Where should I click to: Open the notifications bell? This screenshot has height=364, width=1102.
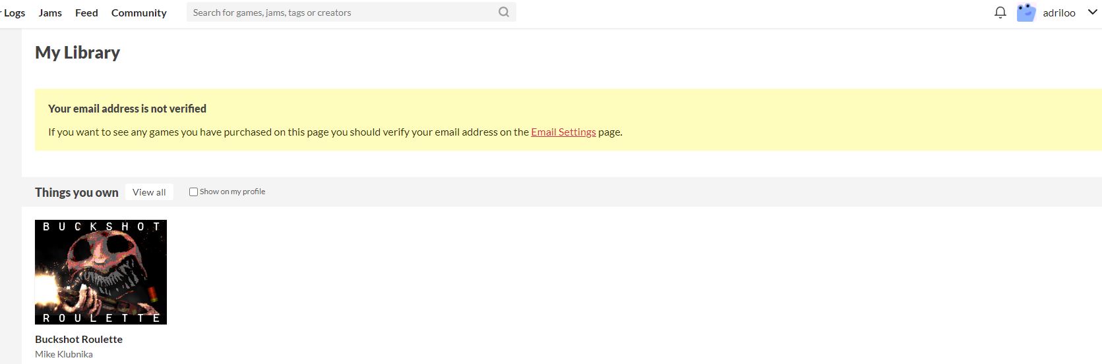(x=1000, y=13)
